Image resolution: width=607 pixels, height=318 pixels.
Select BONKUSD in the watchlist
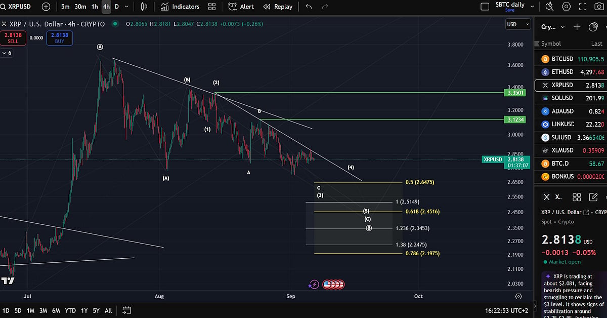click(571, 177)
